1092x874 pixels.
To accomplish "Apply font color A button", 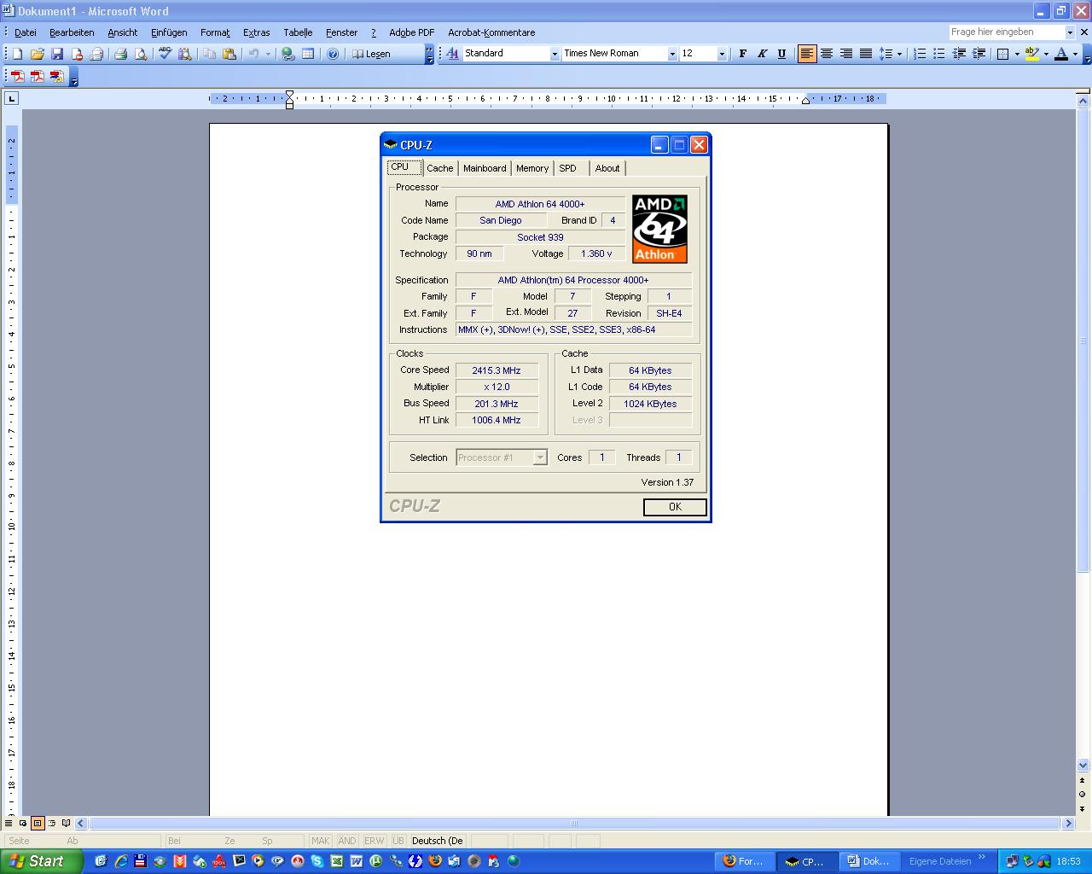I will (x=1061, y=54).
